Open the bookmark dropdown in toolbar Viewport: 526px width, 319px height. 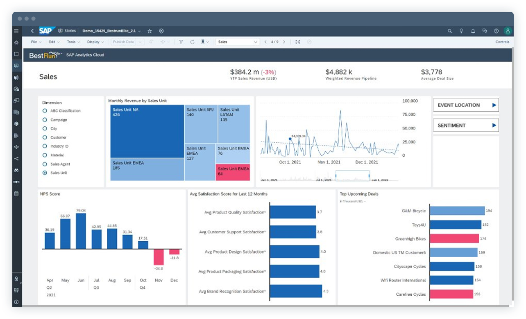(x=205, y=42)
